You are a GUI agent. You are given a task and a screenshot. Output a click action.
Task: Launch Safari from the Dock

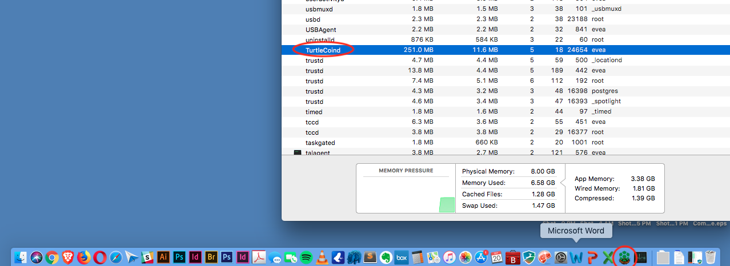pos(116,257)
